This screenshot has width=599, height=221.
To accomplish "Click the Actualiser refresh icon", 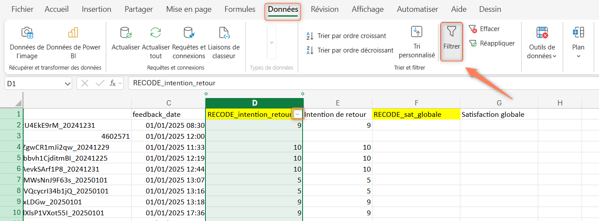I will coord(125,33).
